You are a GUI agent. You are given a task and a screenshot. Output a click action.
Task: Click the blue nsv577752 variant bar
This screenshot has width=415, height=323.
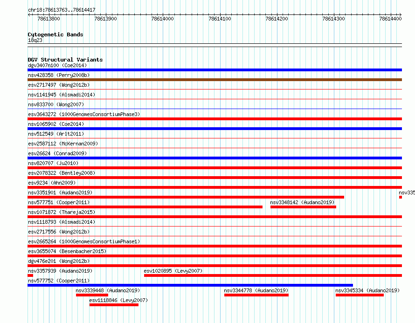click(190, 285)
